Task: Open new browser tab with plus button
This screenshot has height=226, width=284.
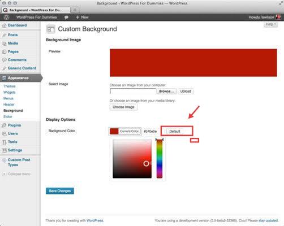Action: coord(75,10)
